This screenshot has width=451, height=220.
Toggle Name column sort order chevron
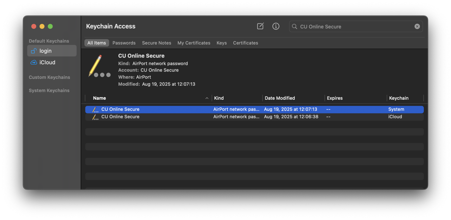(207, 98)
